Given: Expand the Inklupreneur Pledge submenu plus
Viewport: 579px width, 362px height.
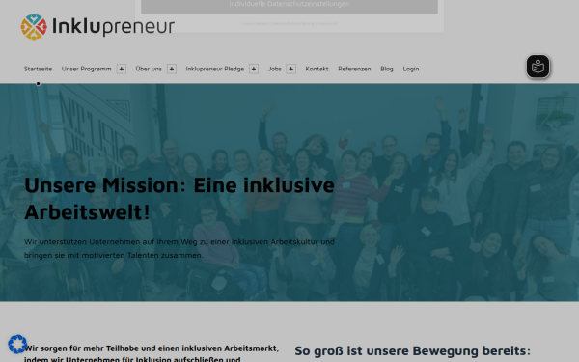Looking at the screenshot, I should point(253,69).
